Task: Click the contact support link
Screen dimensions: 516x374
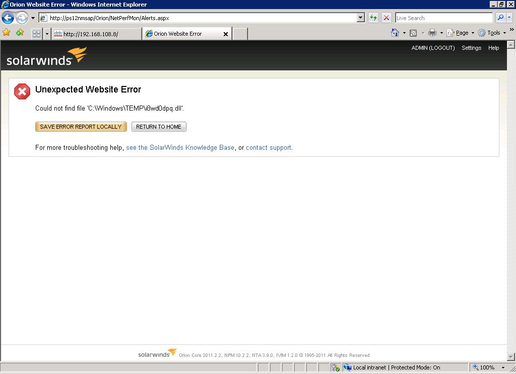Action: pyautogui.click(x=269, y=148)
